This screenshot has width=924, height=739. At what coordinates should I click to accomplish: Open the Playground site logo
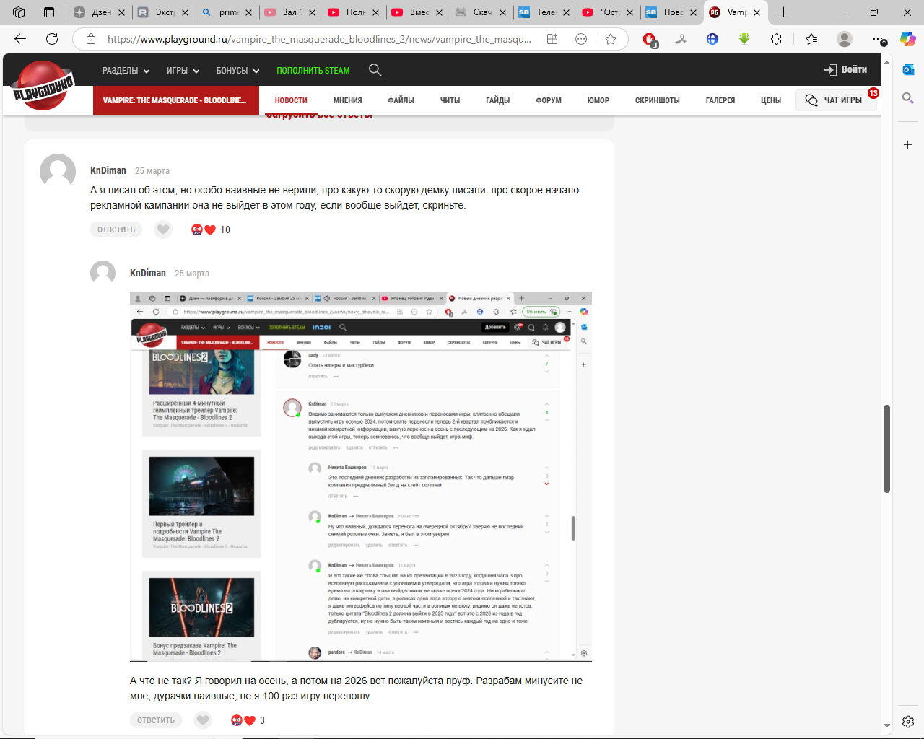coord(44,85)
